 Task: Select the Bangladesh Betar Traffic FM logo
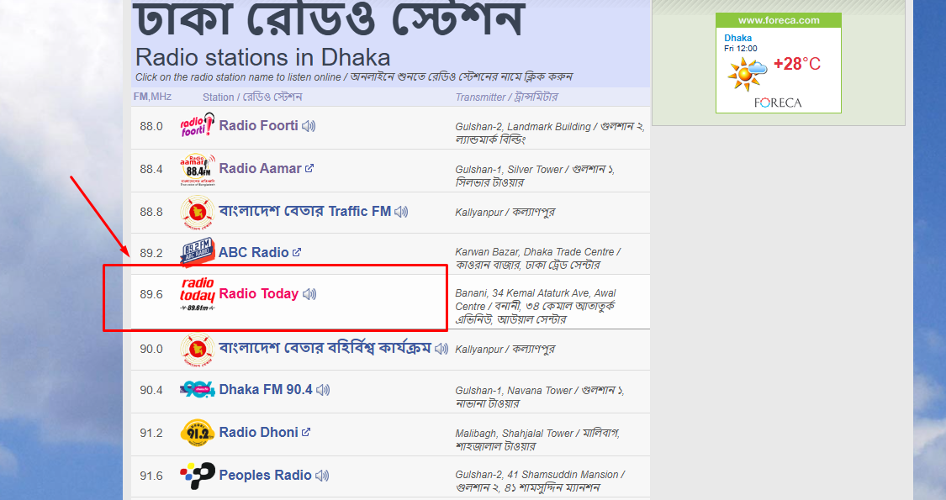click(197, 211)
